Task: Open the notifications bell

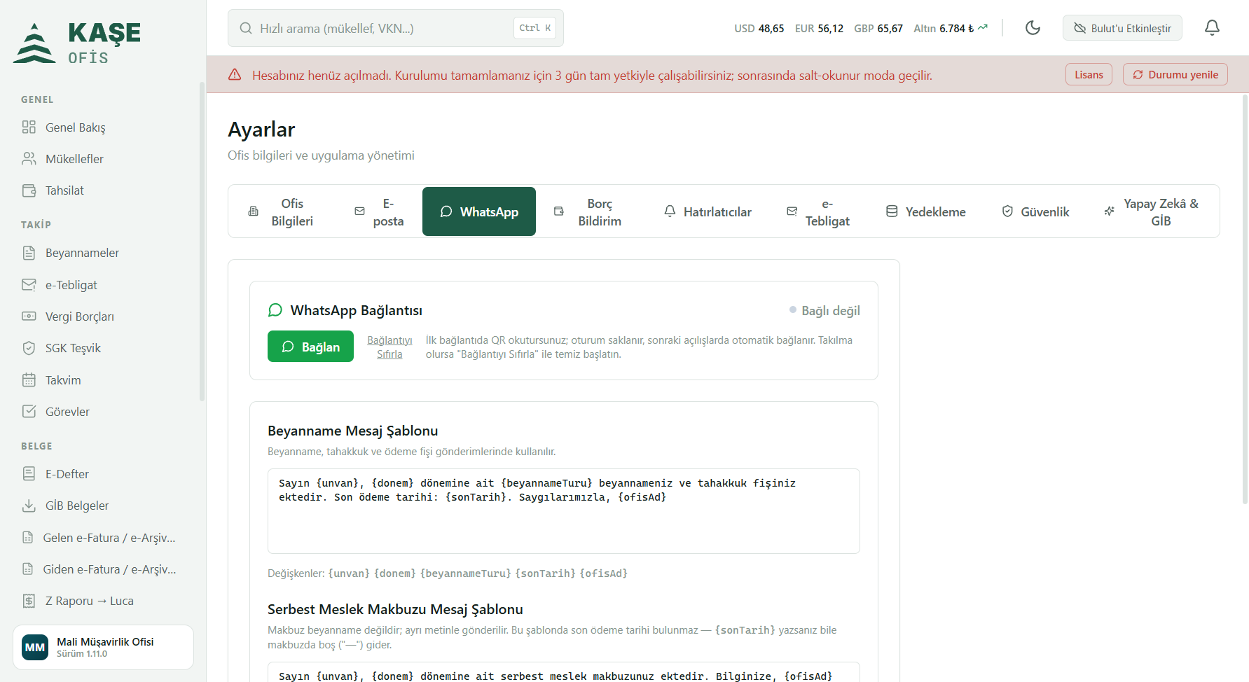Action: click(x=1212, y=28)
